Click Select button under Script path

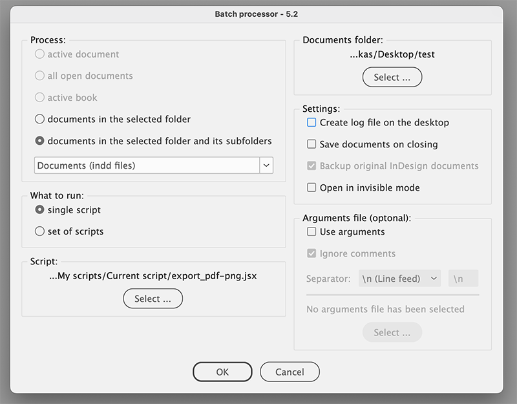(153, 299)
